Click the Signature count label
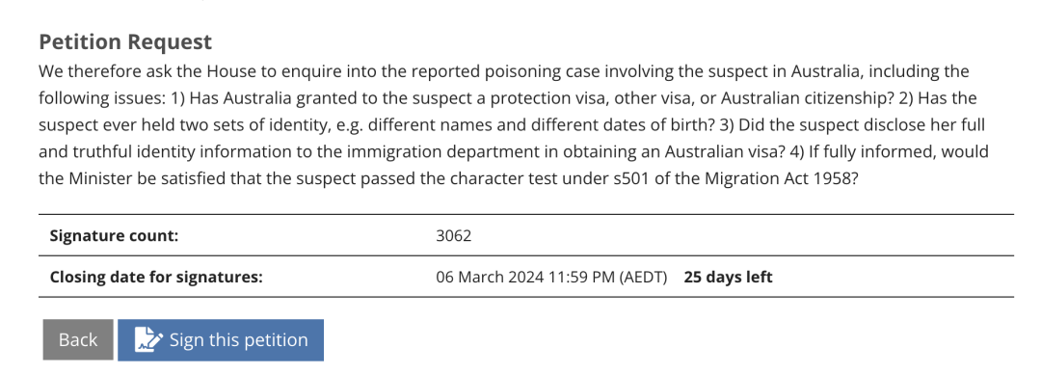This screenshot has width=1041, height=374. tap(114, 235)
